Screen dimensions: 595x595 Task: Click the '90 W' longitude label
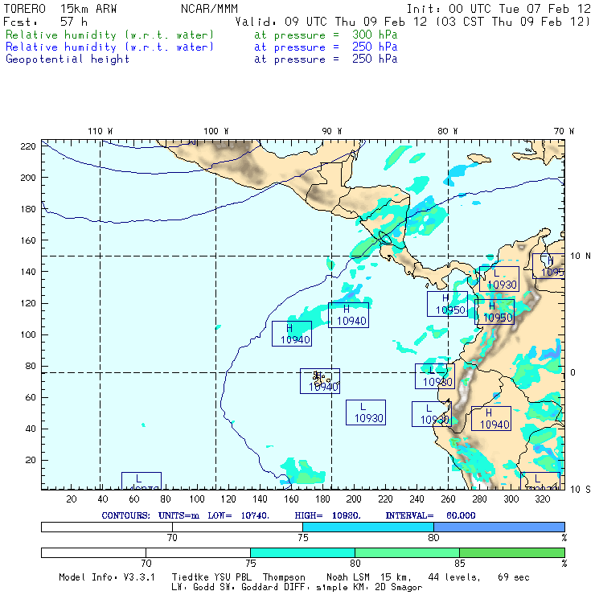[x=331, y=131]
